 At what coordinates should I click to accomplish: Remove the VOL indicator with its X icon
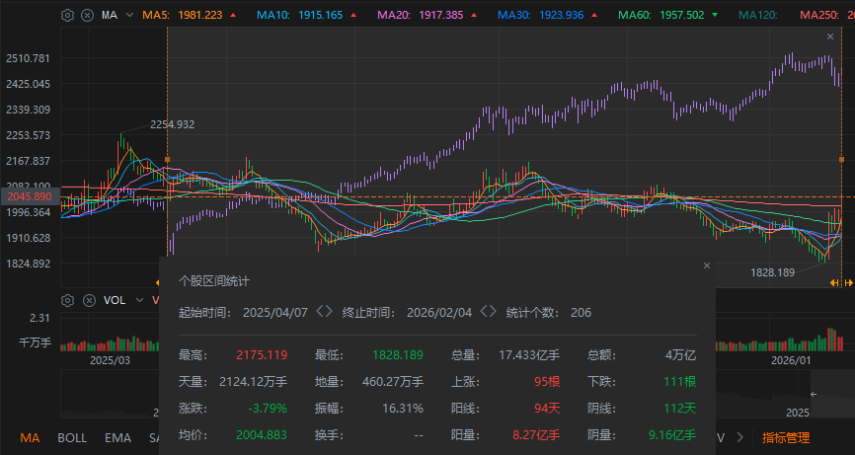tap(87, 300)
